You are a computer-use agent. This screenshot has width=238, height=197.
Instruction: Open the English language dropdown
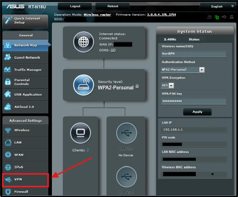pyautogui.click(x=217, y=6)
